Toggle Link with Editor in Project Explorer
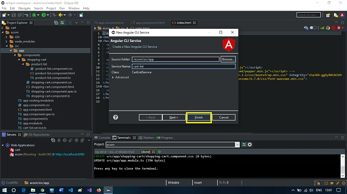This screenshot has width=347, height=194. pos(62,23)
